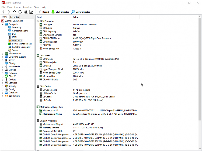Open the File menu

tap(3, 7)
